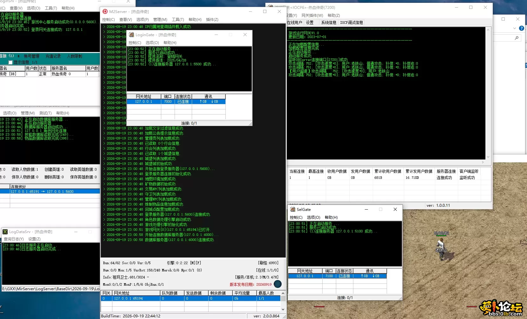Open 选项(O) menu in LoginGate
This screenshot has width=527, height=319.
152,43
